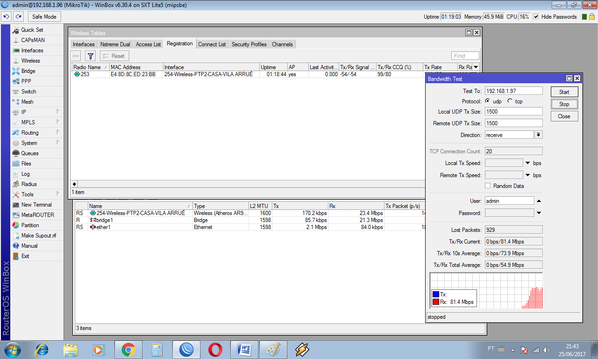Switch to the Security Profiles tab

(249, 44)
